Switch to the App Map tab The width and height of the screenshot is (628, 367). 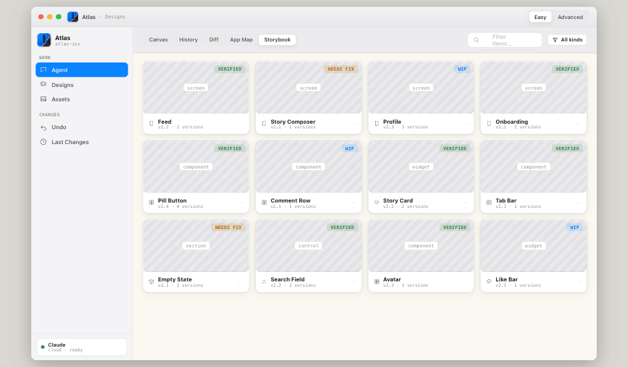tap(241, 39)
